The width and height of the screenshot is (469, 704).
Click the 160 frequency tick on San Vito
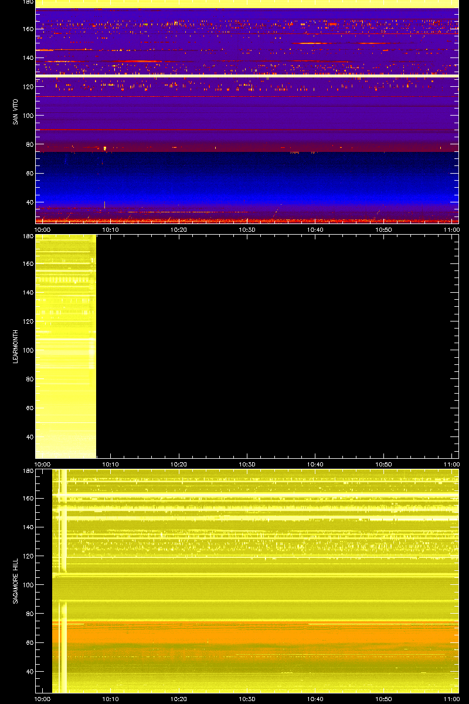[x=27, y=29]
